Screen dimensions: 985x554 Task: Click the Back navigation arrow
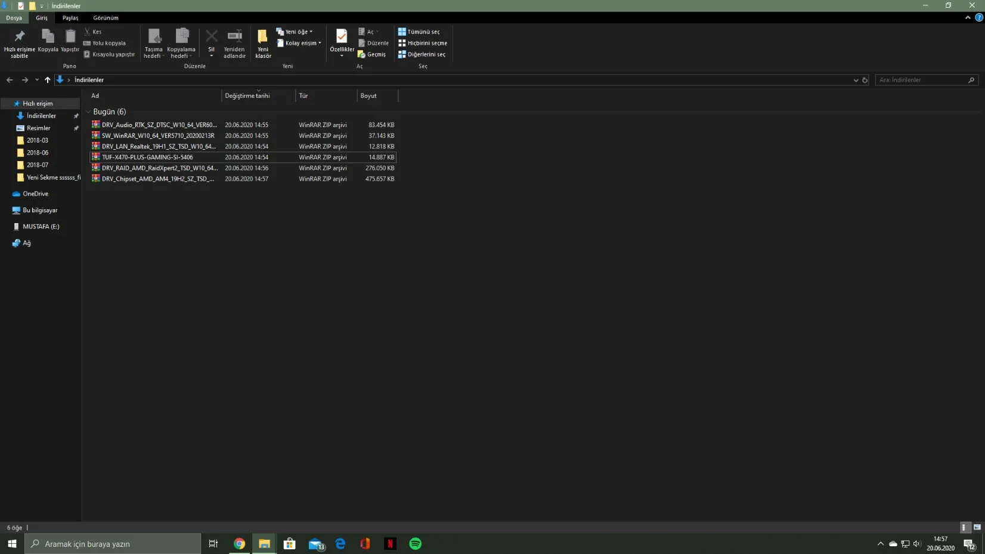click(10, 80)
